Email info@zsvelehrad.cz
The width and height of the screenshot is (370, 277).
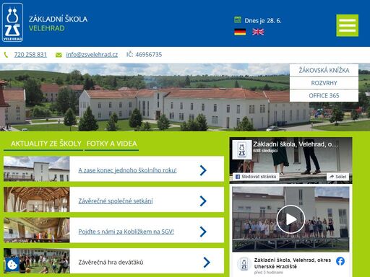click(x=92, y=55)
